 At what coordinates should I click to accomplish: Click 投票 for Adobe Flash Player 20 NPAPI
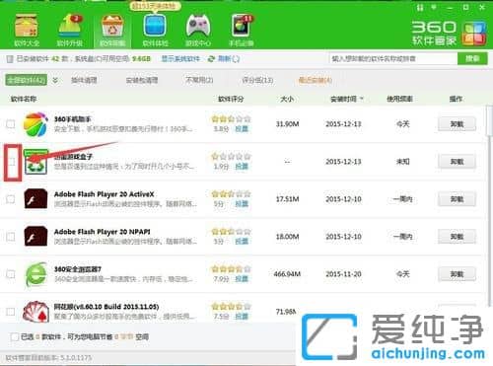242,242
